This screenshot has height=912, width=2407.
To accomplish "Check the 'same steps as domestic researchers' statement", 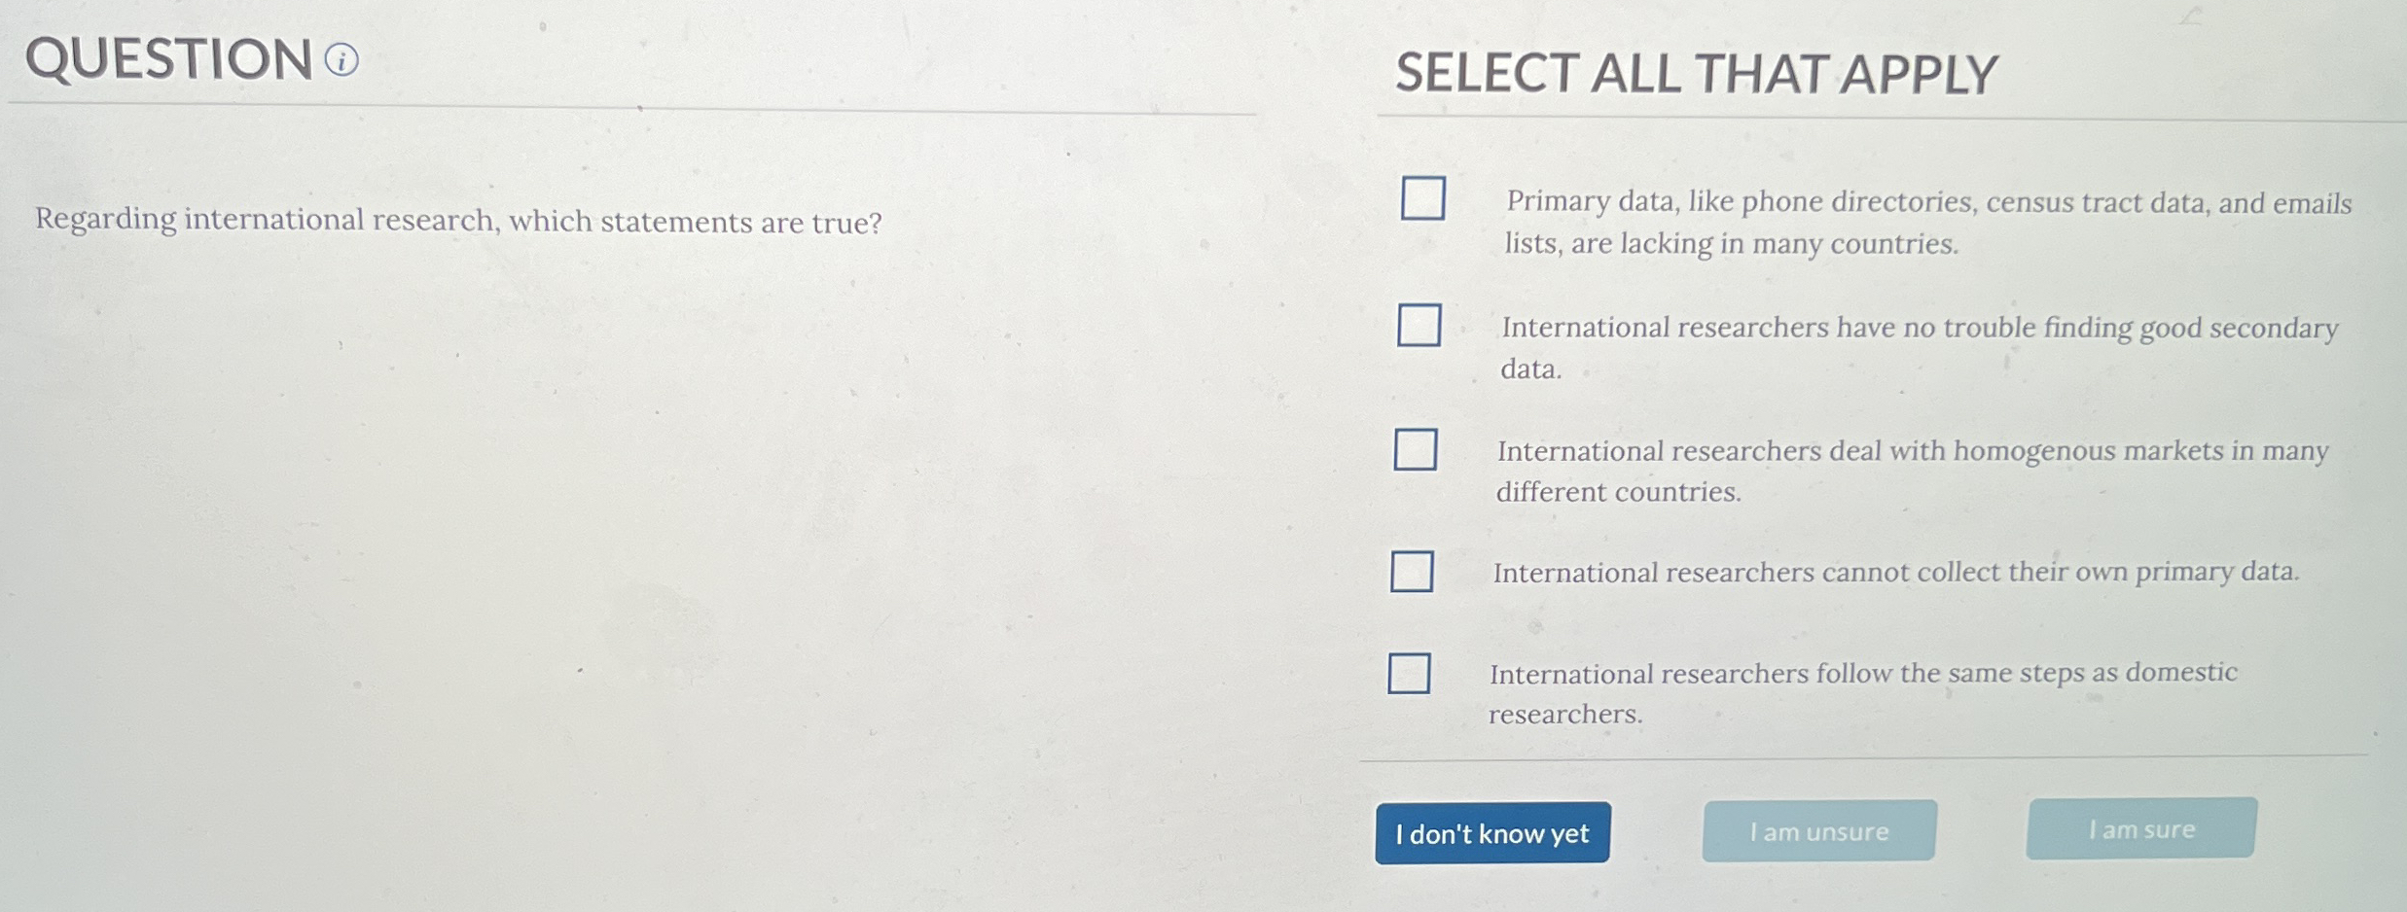I will click(x=1410, y=673).
